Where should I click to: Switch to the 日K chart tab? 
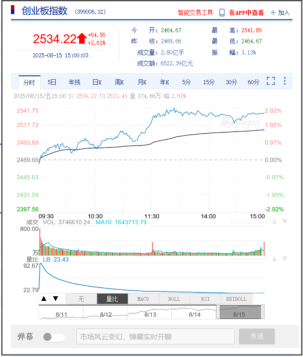(97, 82)
